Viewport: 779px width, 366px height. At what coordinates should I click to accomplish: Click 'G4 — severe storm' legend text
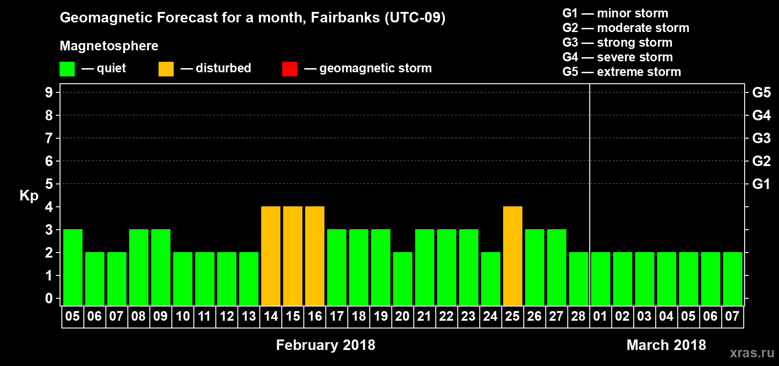pyautogui.click(x=618, y=57)
